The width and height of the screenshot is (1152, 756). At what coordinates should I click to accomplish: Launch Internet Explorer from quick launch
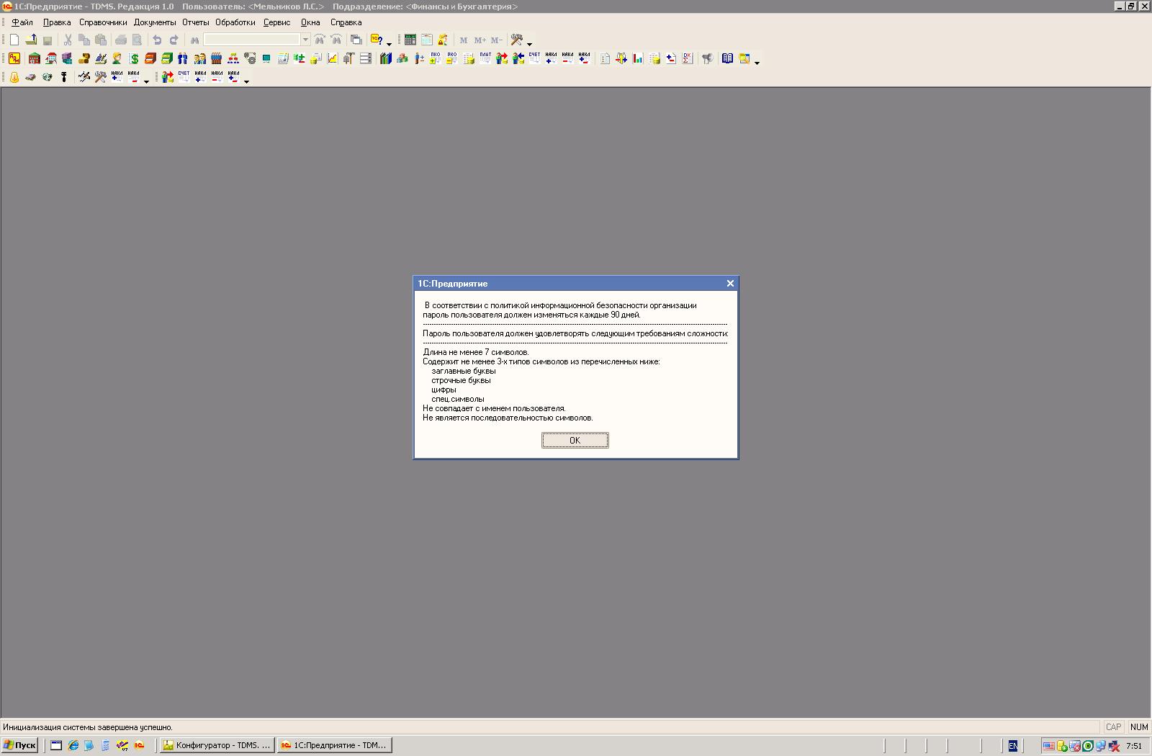[73, 745]
